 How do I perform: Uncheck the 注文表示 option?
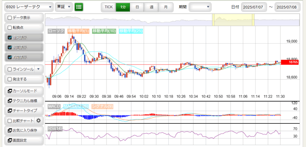(10, 38)
